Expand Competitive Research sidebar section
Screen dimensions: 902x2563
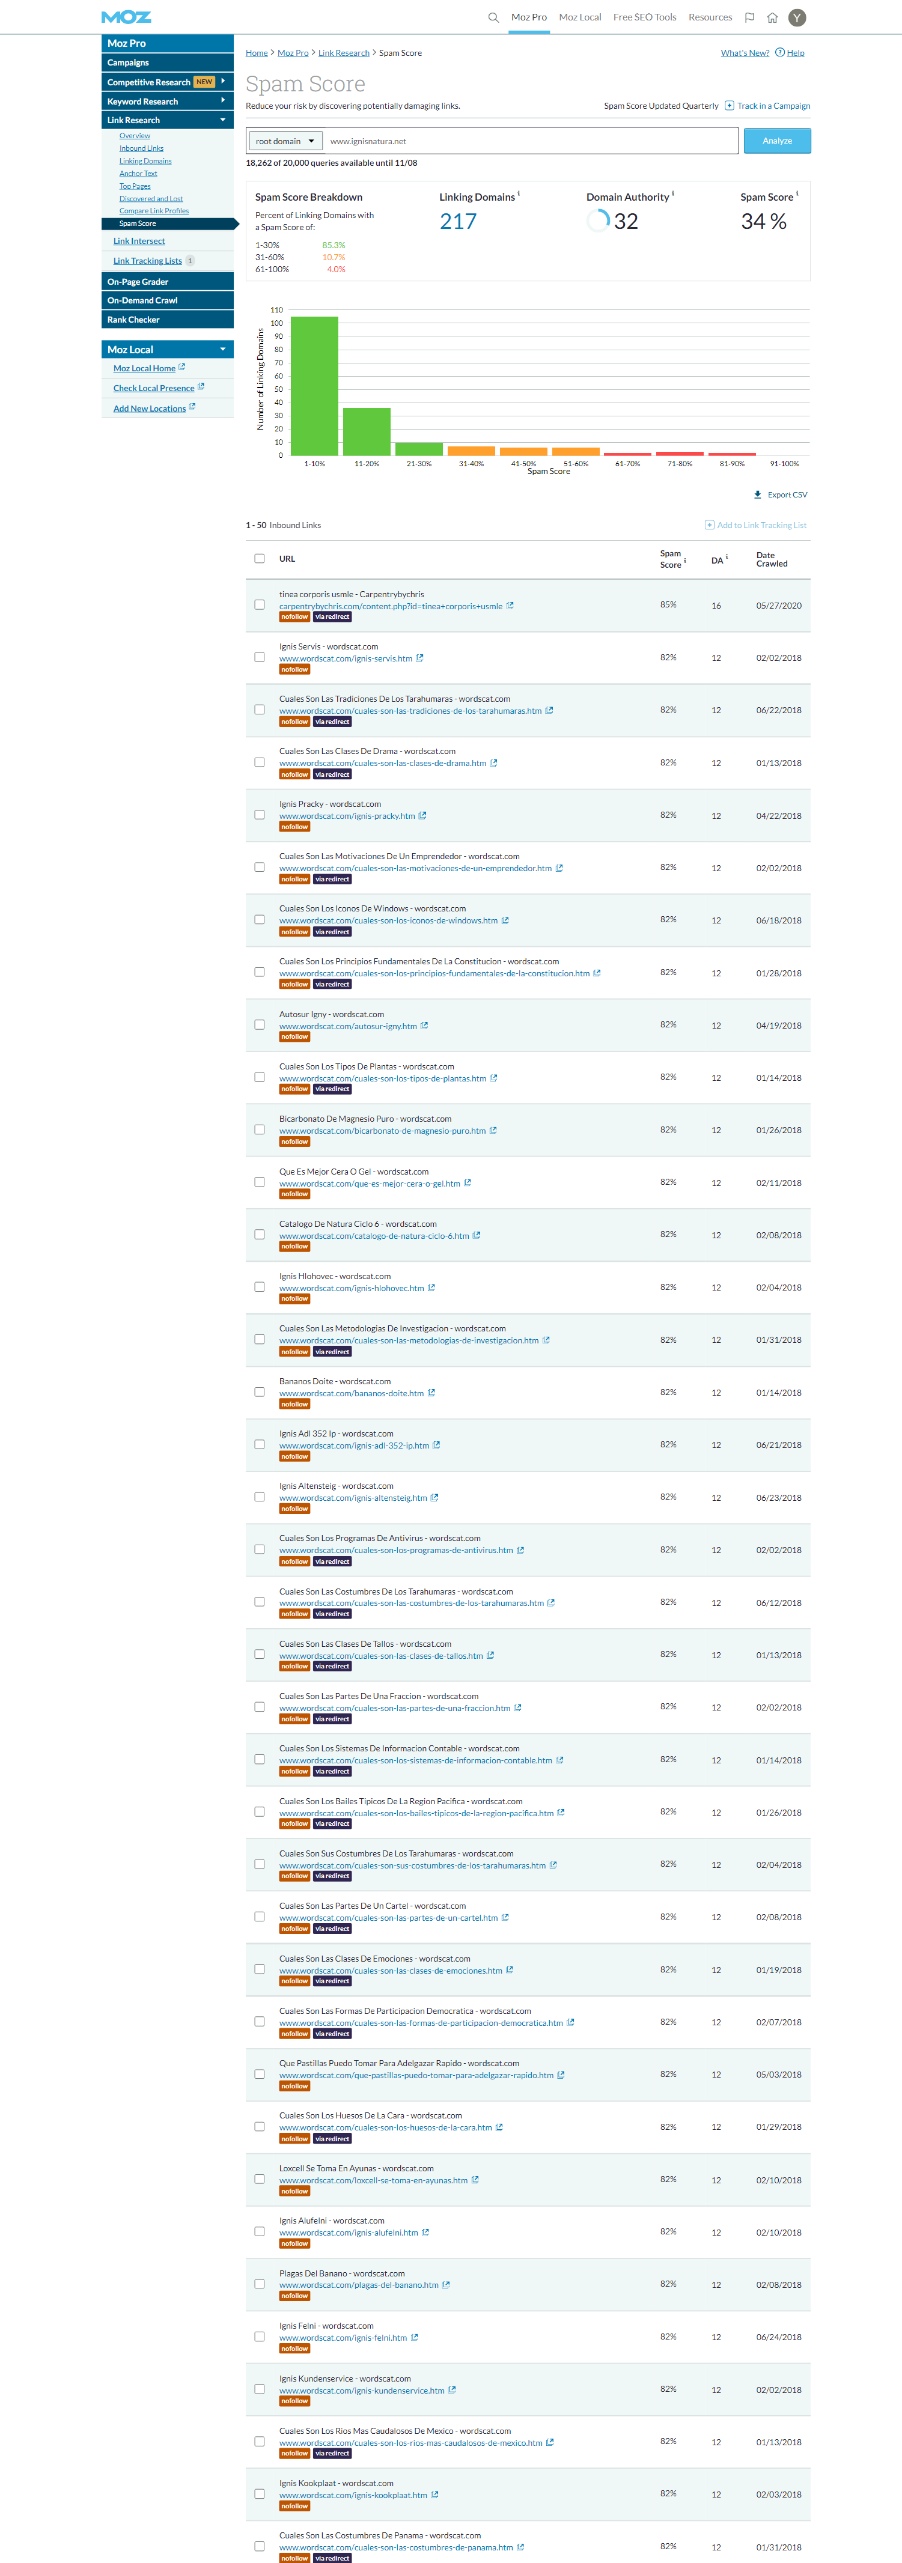[x=223, y=82]
